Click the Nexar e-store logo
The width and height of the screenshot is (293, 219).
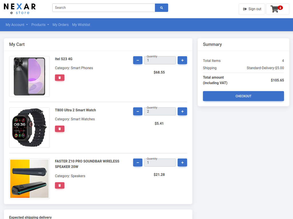[20, 9]
